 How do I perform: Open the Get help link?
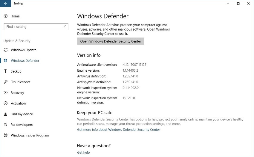click(83, 153)
